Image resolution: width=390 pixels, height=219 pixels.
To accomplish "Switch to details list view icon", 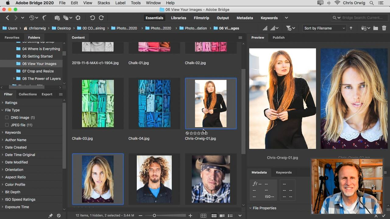I will pyautogui.click(x=222, y=216).
